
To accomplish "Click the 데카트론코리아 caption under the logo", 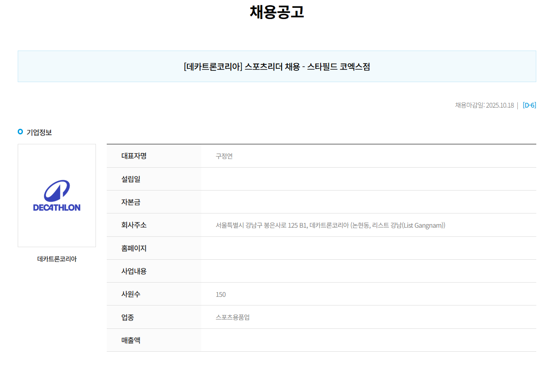I will tap(57, 259).
